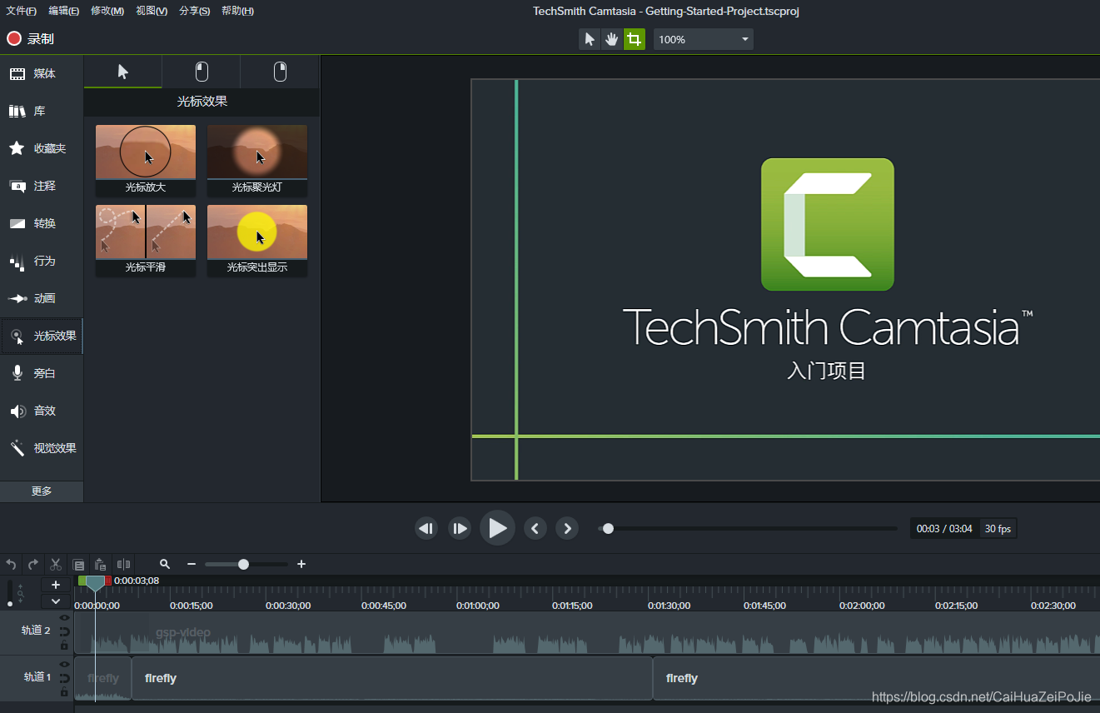1100x713 pixels.
Task: Expand track options chevron dropdown
Action: pos(56,601)
